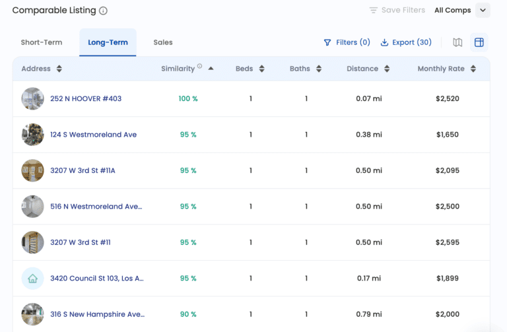Click the 3420 Council St house placeholder icon
This screenshot has width=507, height=332.
tap(32, 279)
